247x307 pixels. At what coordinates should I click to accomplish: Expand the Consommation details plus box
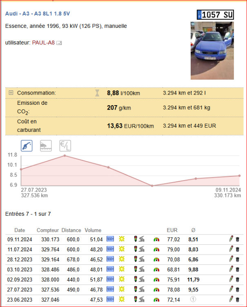click(11, 93)
